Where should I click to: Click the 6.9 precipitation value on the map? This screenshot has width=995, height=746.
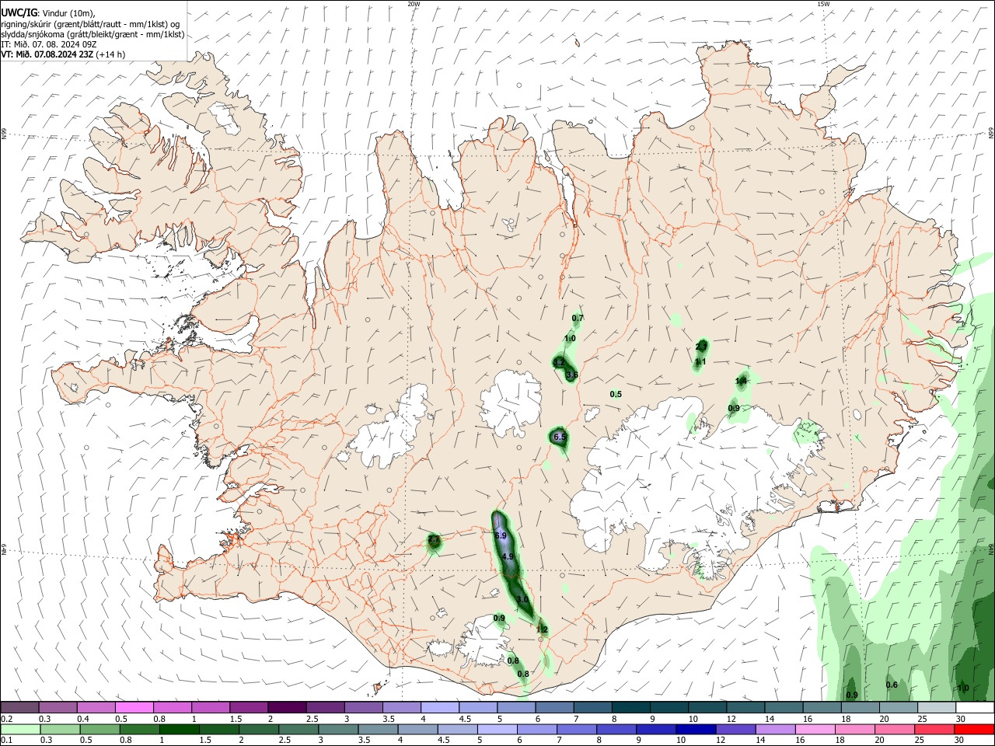[x=501, y=536]
